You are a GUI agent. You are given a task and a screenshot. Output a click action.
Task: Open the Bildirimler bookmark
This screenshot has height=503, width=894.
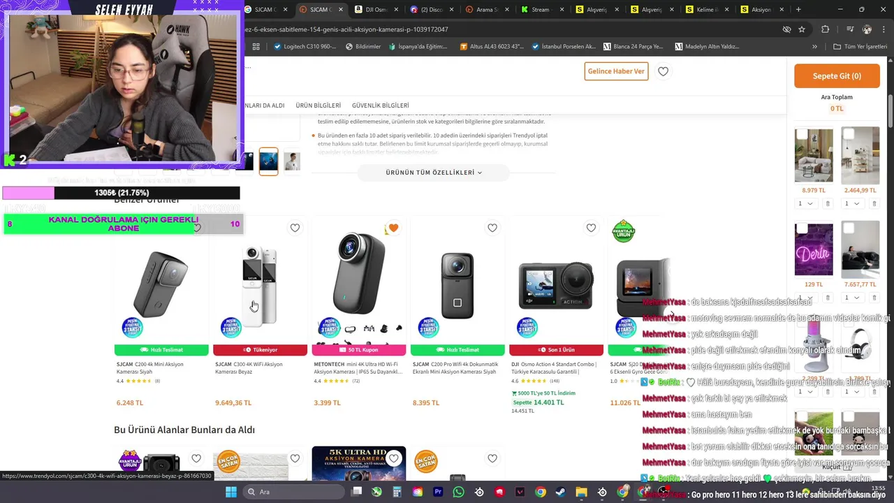point(363,47)
